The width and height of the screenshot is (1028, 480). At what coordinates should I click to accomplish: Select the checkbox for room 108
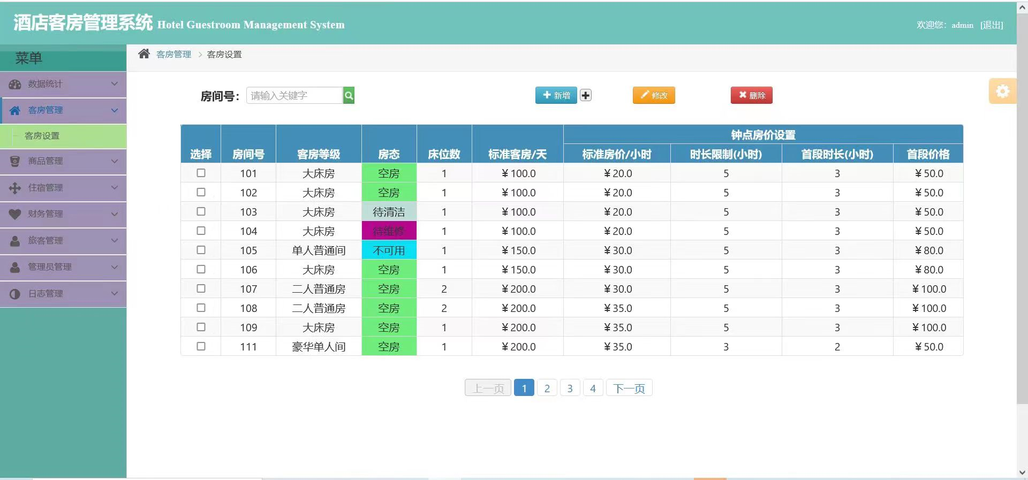pos(201,308)
